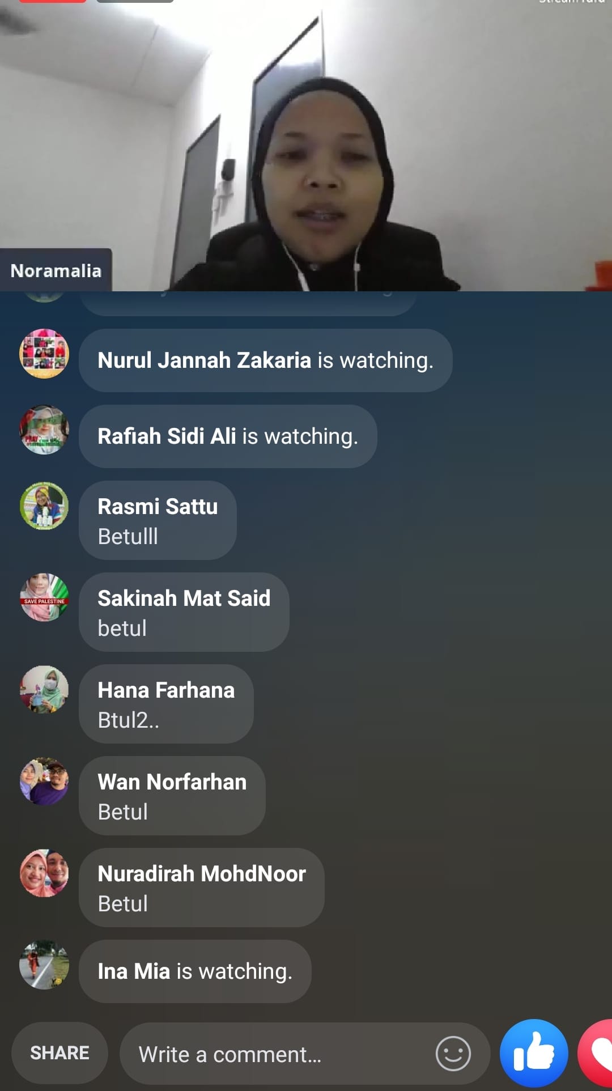The width and height of the screenshot is (612, 1091).
Task: Tap the thumbs-up Like reaction button
Action: coord(534,1053)
